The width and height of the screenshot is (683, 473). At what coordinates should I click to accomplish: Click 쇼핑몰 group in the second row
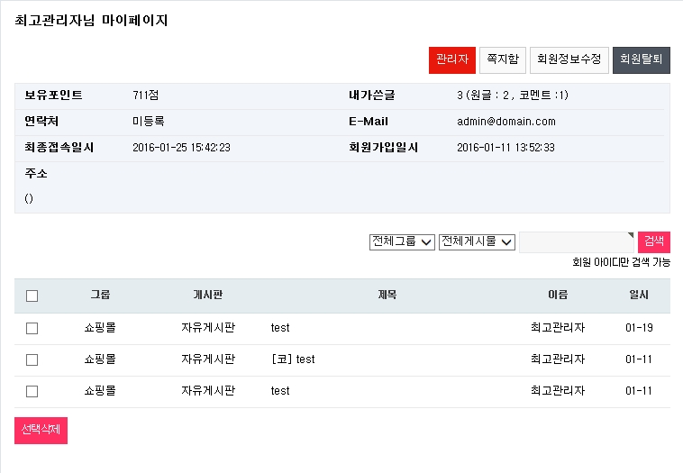(x=100, y=359)
